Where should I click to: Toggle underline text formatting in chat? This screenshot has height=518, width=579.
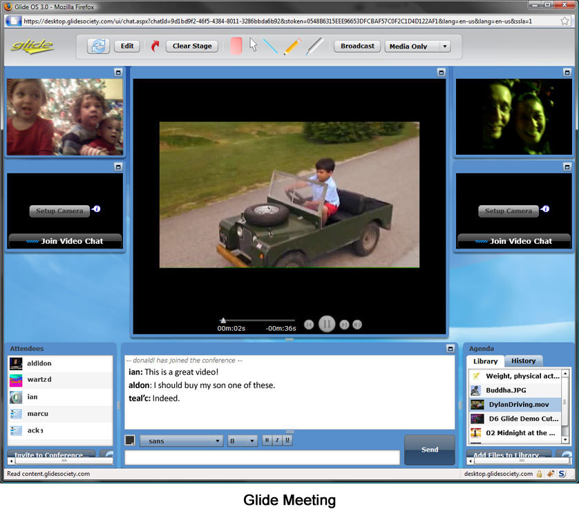[287, 440]
